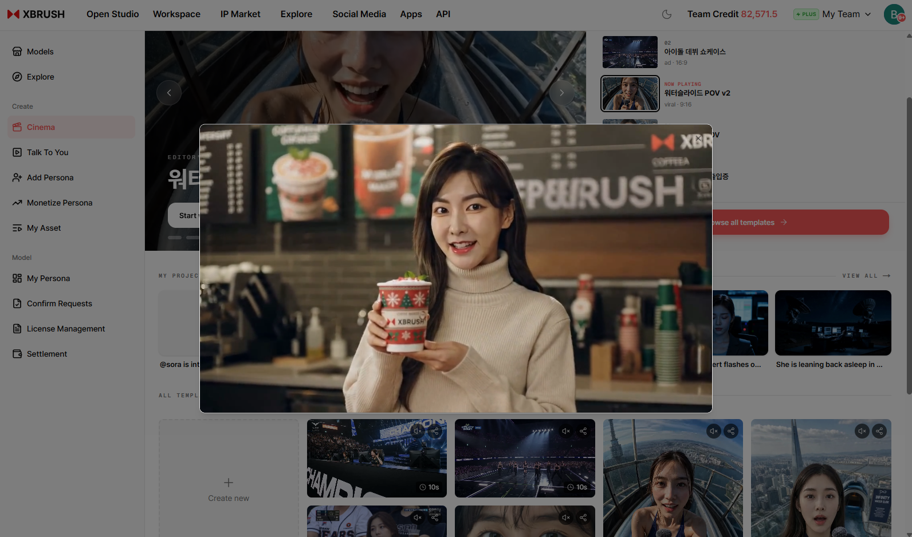Share the Infinity Water Slide sign card
The width and height of the screenshot is (912, 537).
(879, 431)
